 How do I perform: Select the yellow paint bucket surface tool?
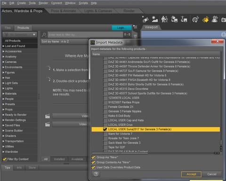click(x=205, y=19)
